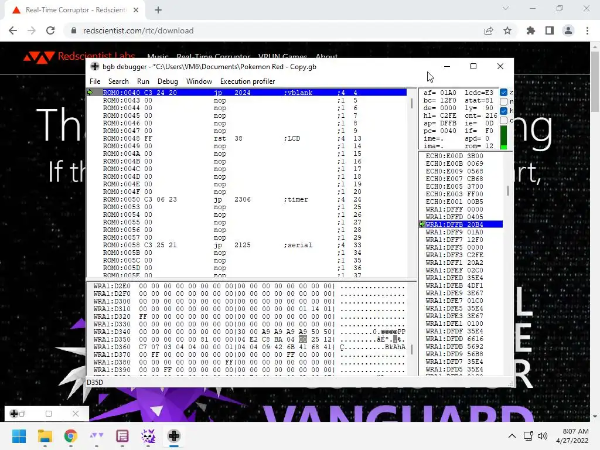Switch to Chrome in the taskbar
The width and height of the screenshot is (600, 450).
coord(71,436)
